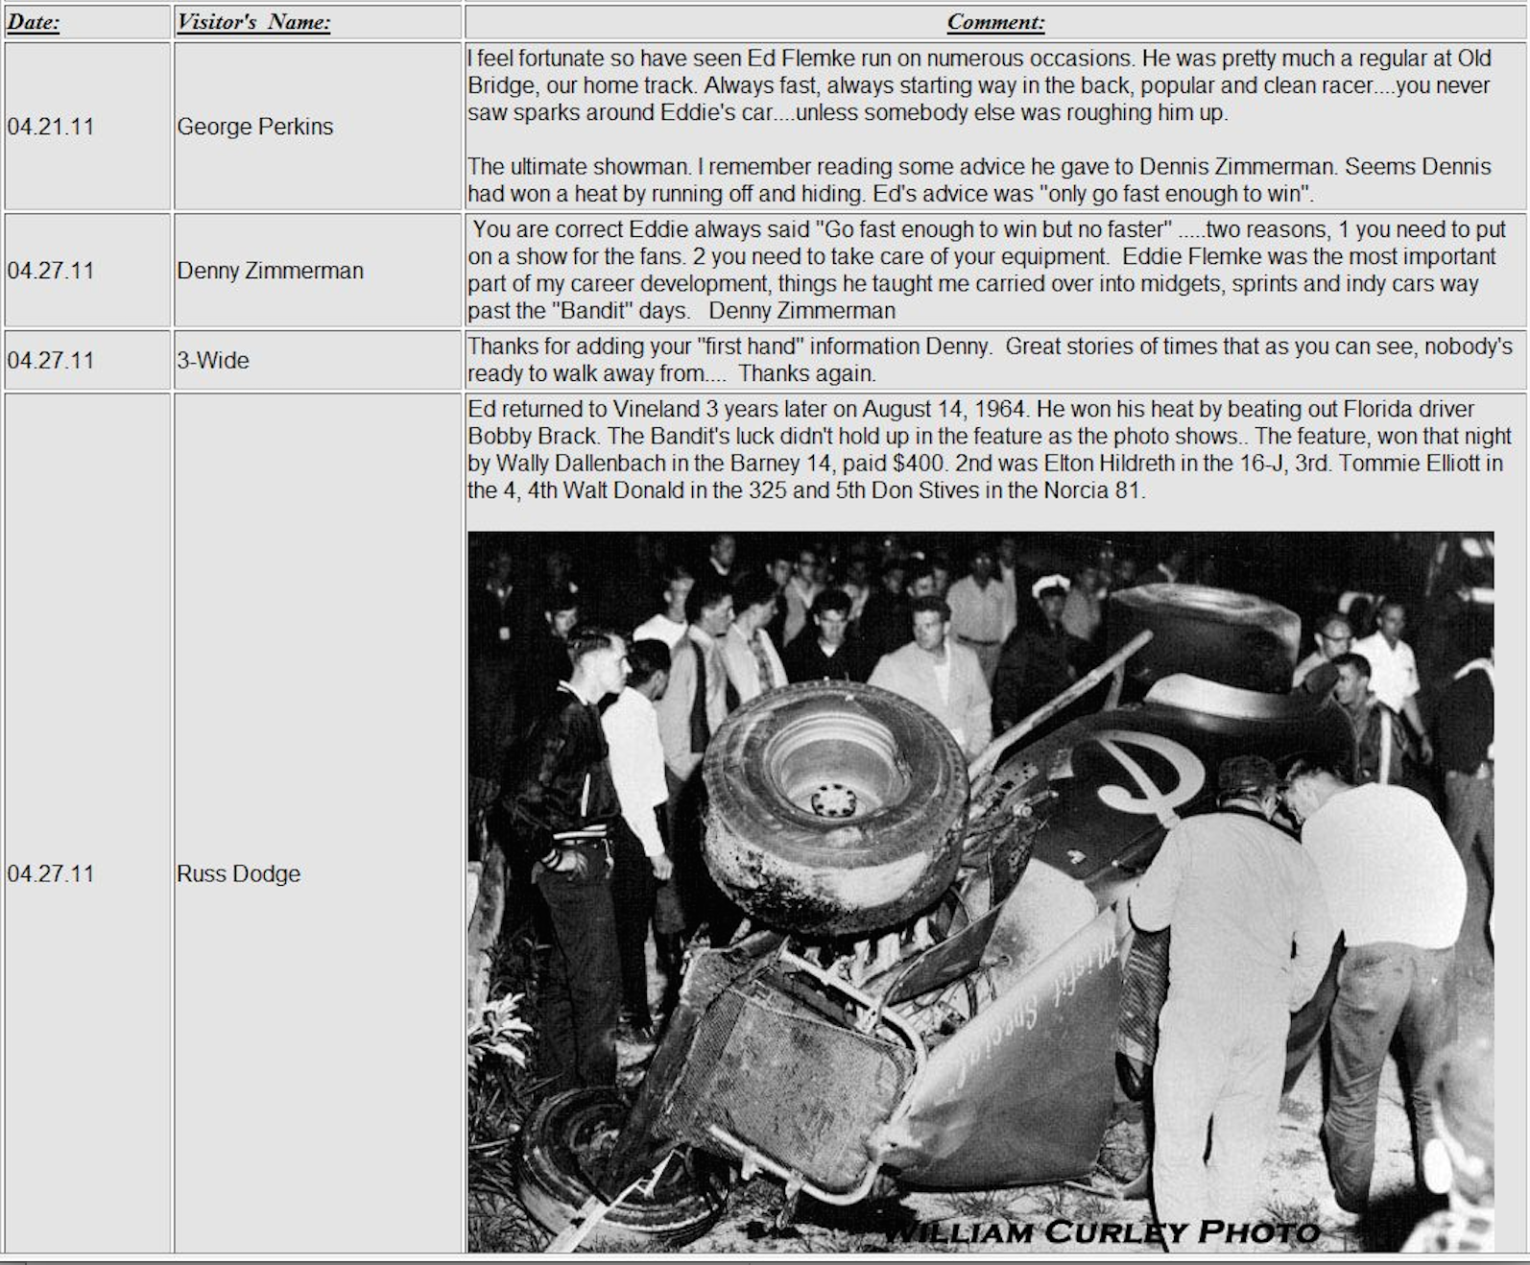This screenshot has height=1265, width=1530.
Task: Click the Denny Zimmerman visitor name
Action: click(x=270, y=271)
